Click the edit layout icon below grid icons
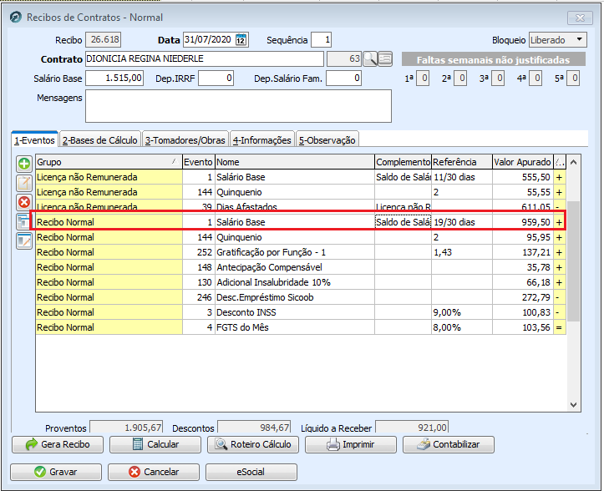Viewport: 604px width, 491px height. (24, 241)
